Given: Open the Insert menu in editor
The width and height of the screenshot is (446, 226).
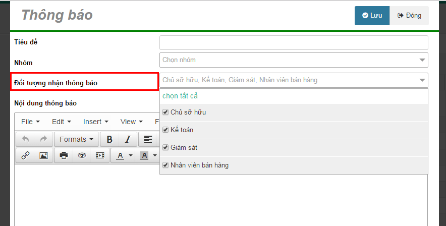Looking at the screenshot, I should [x=95, y=122].
